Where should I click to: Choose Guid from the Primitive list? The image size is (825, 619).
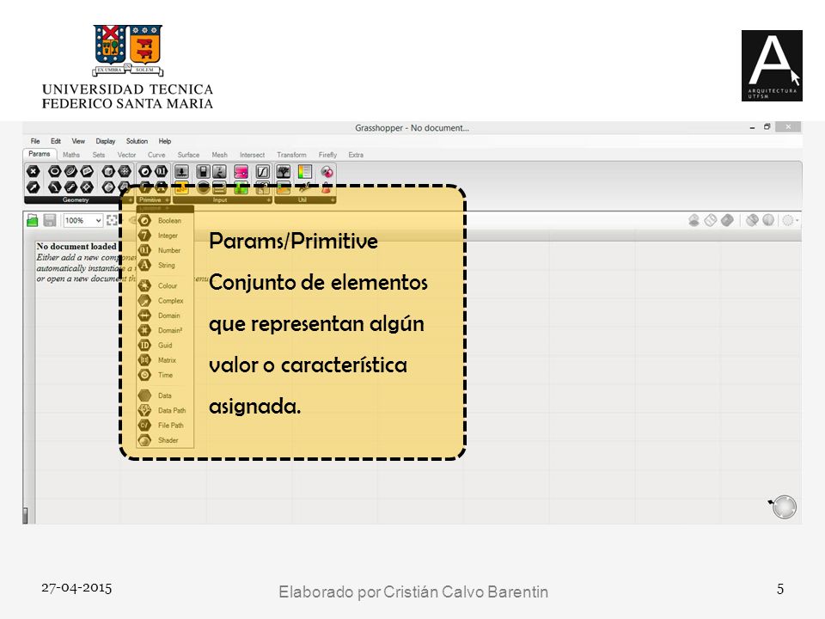click(165, 346)
